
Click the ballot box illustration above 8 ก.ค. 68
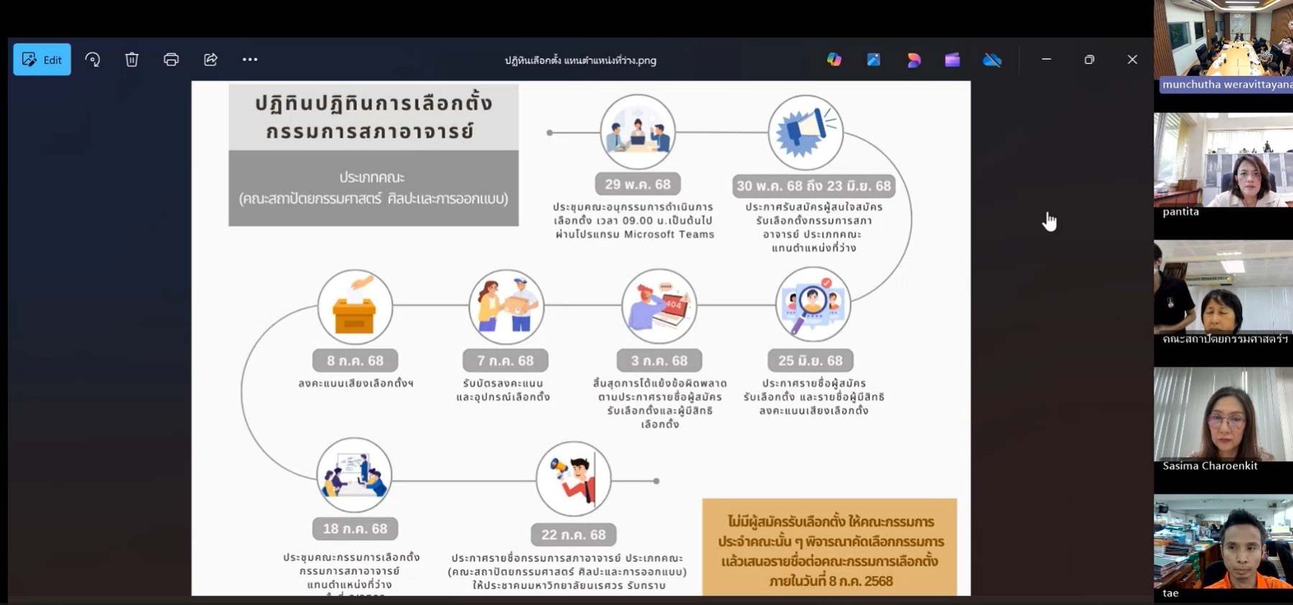click(x=355, y=306)
